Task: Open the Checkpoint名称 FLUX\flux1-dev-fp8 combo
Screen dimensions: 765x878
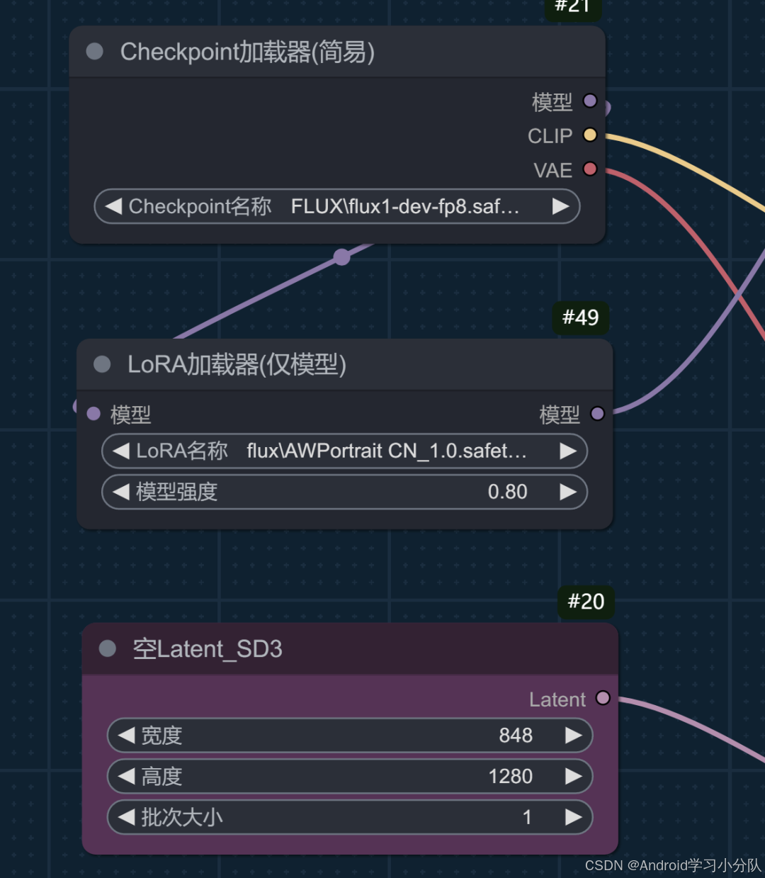Action: (337, 206)
